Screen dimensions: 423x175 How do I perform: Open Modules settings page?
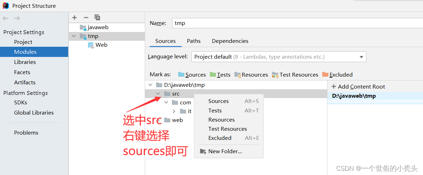34,52
